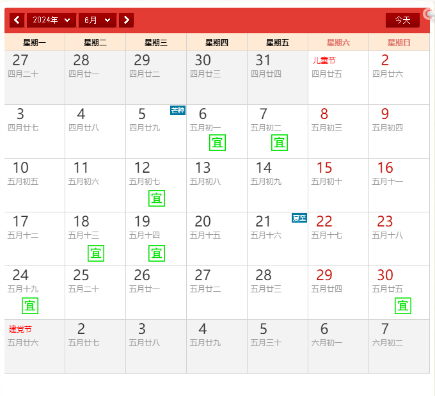Select June 26 五月廿一

(x=156, y=293)
